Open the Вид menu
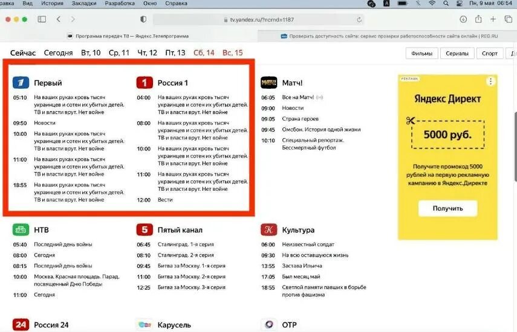The image size is (517, 332). pos(27,3)
